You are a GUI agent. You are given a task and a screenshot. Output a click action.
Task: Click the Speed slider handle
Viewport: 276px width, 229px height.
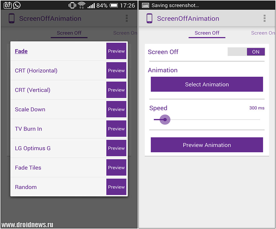click(165, 120)
